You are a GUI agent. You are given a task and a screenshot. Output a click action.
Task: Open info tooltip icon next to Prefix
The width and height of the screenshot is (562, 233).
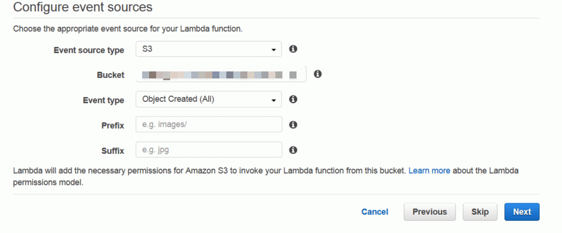coord(293,125)
